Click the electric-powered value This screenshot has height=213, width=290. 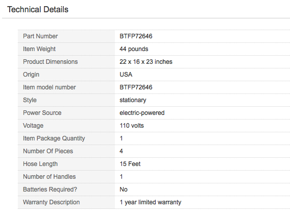(x=142, y=113)
